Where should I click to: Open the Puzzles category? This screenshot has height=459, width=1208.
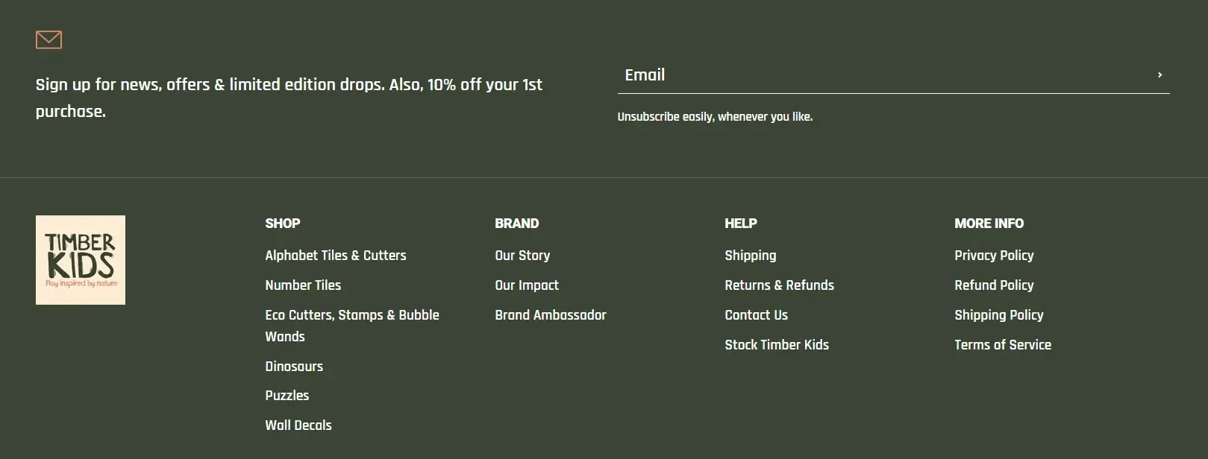[x=287, y=396]
